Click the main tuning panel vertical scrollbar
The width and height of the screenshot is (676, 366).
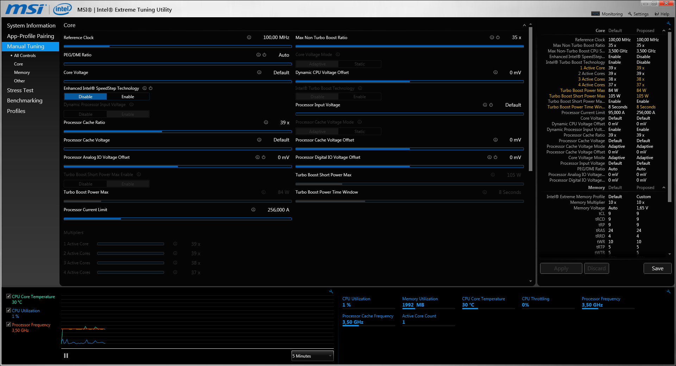[531, 99]
